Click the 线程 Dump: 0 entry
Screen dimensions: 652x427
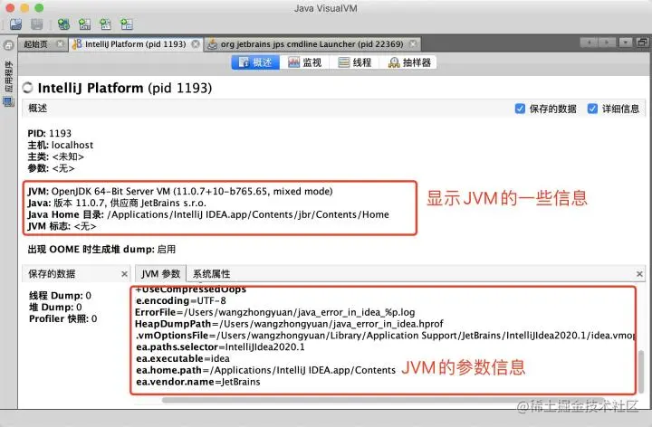pyautogui.click(x=60, y=296)
